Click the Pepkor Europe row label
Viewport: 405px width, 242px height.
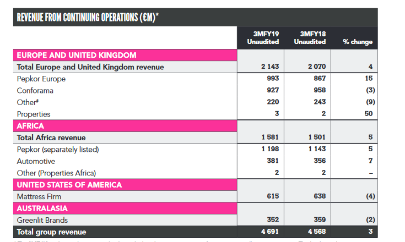pos(41,79)
